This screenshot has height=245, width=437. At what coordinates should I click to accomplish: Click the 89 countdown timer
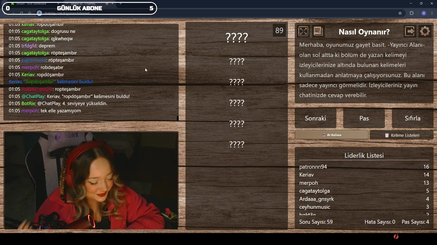pyautogui.click(x=279, y=30)
